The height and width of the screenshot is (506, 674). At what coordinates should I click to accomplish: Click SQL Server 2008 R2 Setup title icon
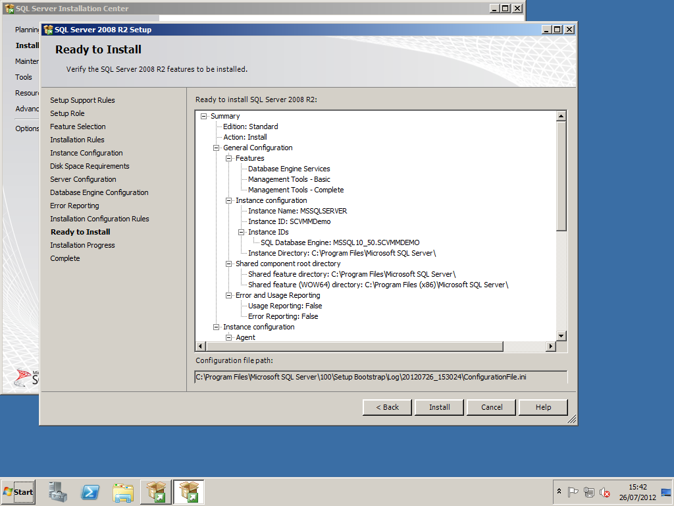tap(48, 30)
